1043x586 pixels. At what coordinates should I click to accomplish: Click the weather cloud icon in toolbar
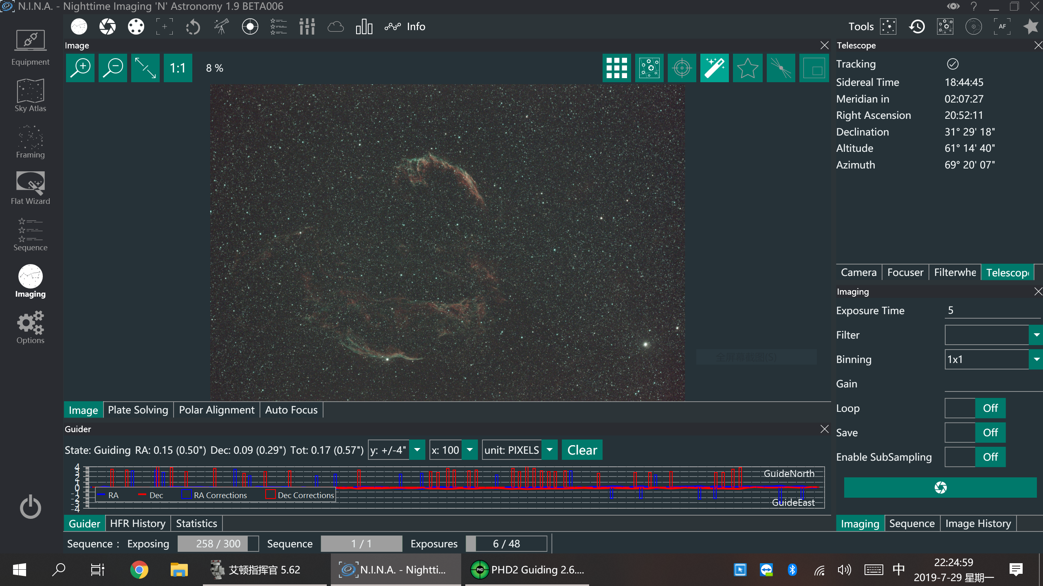[x=336, y=27]
